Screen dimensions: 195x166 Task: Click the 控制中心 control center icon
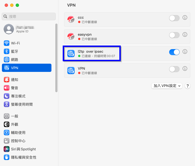click(x=7, y=141)
